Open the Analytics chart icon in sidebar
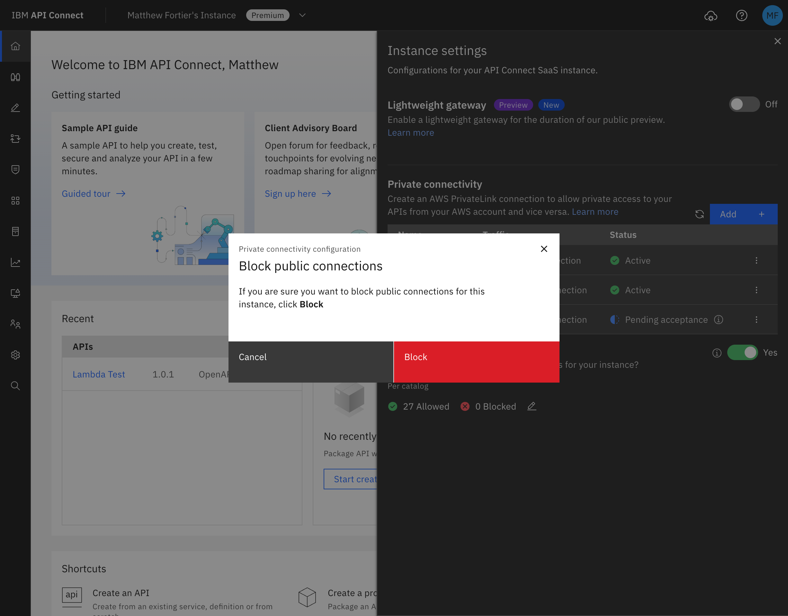788x616 pixels. coord(15,262)
